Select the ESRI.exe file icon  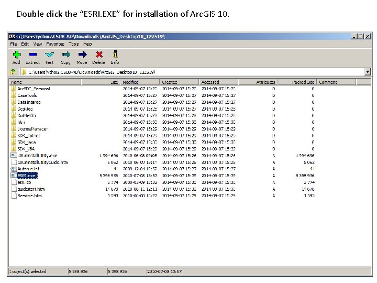click(14, 176)
